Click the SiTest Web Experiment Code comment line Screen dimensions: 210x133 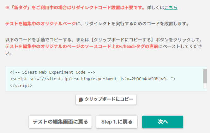click(53, 72)
